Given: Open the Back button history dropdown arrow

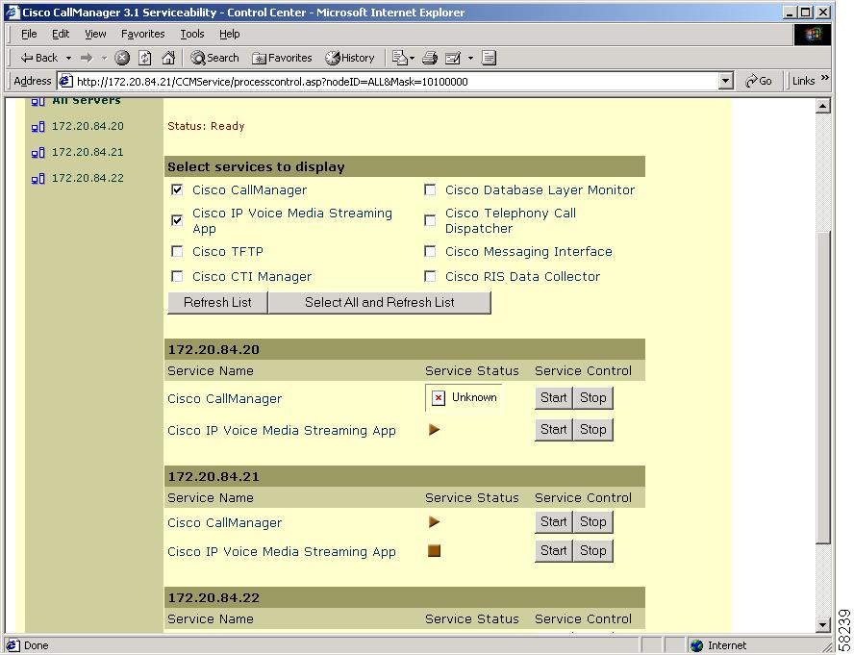Looking at the screenshot, I should coord(68,58).
